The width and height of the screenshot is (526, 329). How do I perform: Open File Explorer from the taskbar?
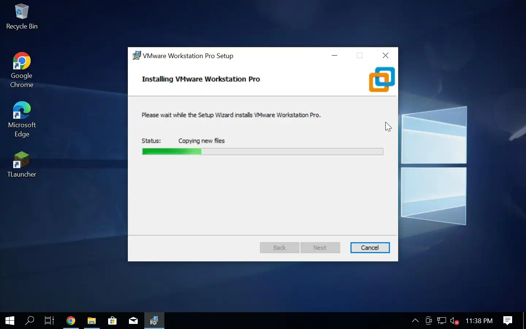(x=92, y=321)
